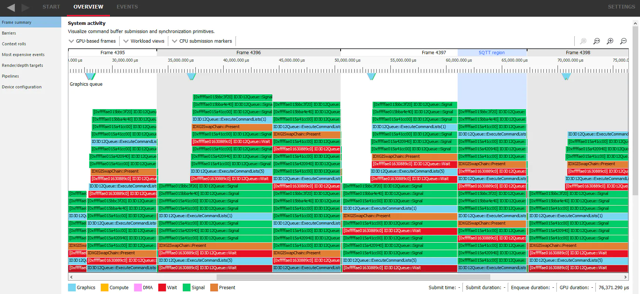Click the zoom to selection magnifier
Screen dimensions: 640x294
(x=583, y=41)
